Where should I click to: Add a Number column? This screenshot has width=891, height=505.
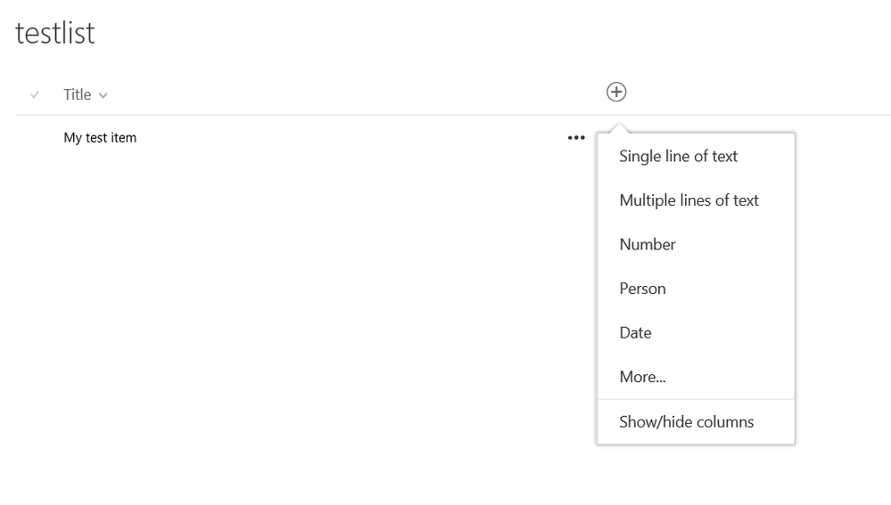648,245
